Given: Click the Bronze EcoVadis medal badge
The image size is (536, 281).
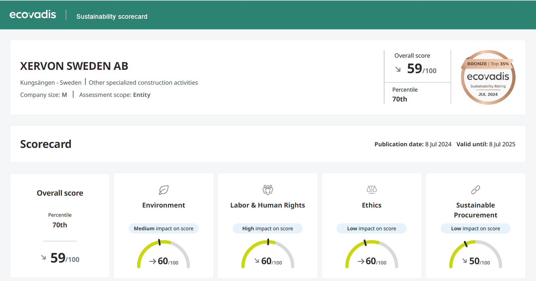Looking at the screenshot, I should (x=488, y=77).
